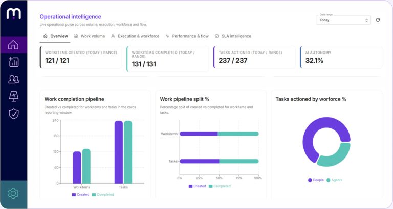
Task: Click the purple Created portion of Tasks split bar
Action: pyautogui.click(x=200, y=161)
